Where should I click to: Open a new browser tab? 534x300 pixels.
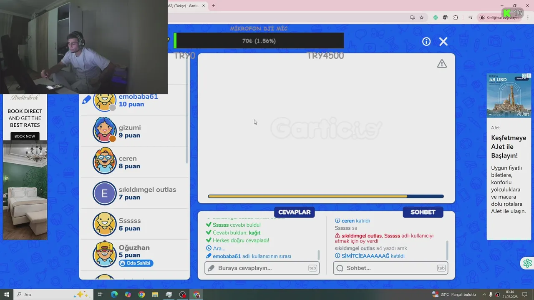point(214,6)
